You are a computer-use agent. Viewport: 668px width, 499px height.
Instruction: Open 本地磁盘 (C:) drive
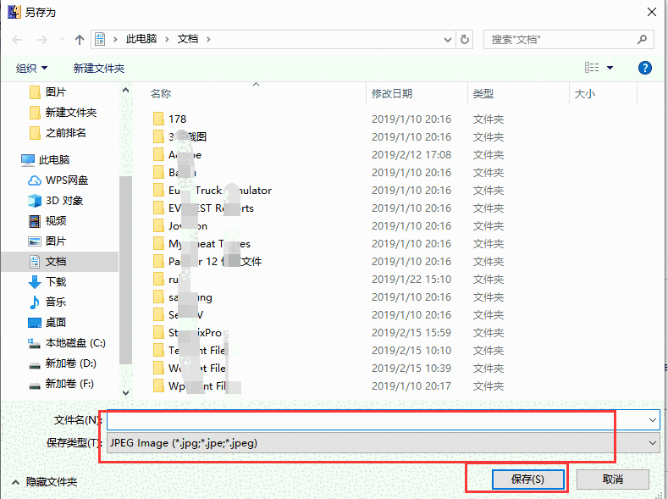[x=66, y=343]
